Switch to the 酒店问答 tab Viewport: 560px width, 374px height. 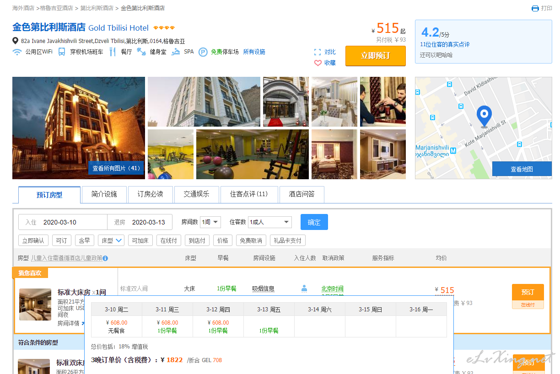[302, 194]
